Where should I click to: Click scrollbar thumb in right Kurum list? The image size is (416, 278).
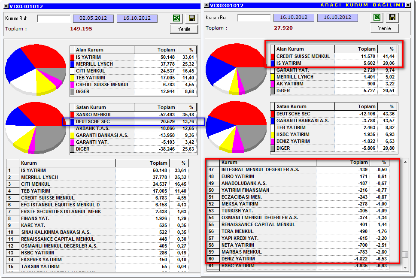point(405,254)
